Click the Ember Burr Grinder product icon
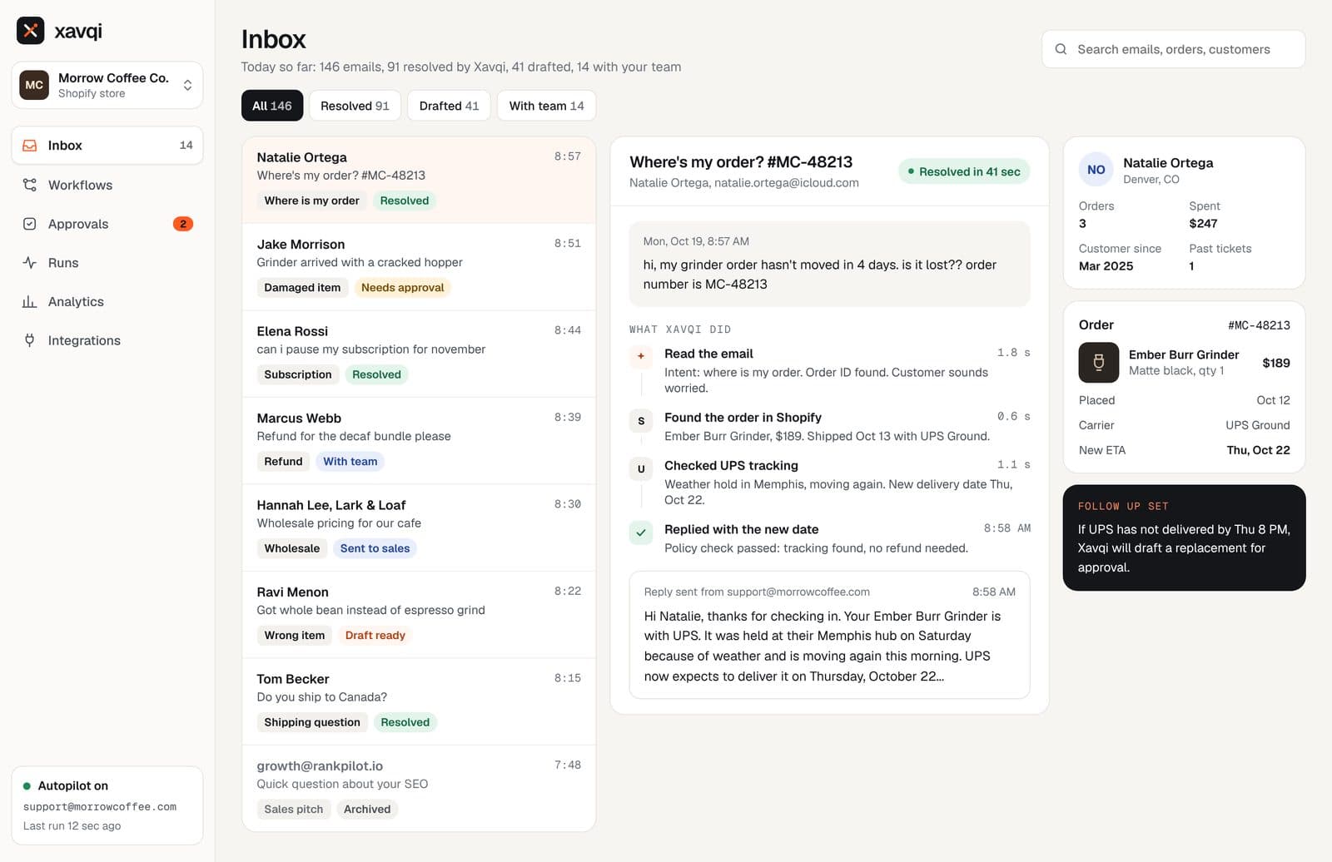The width and height of the screenshot is (1332, 862). coord(1099,363)
